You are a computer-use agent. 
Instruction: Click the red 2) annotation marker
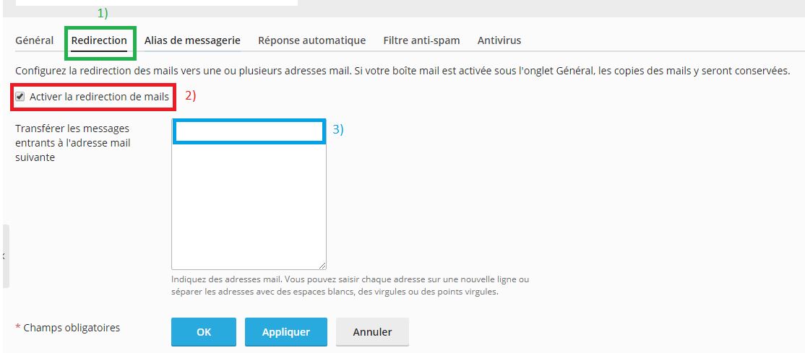point(191,95)
